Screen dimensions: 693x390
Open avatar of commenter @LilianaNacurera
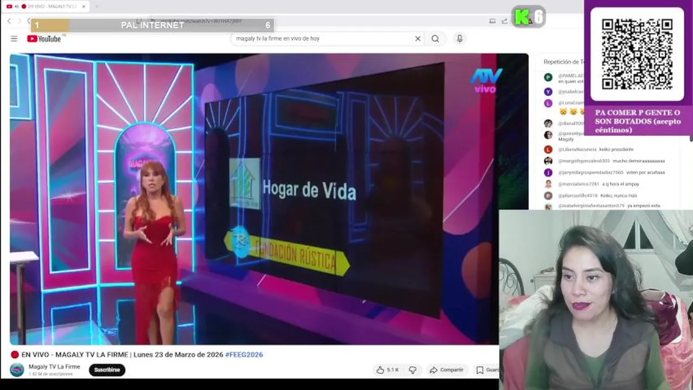tap(548, 149)
